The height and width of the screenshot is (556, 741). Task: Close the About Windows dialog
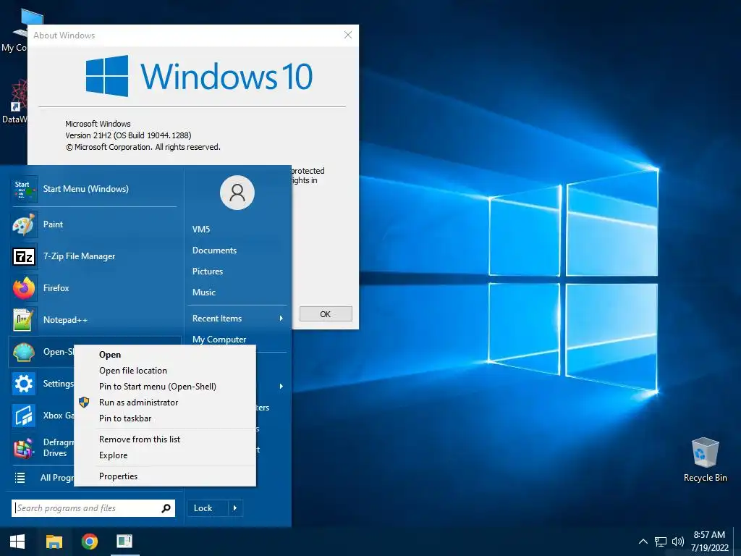[348, 35]
